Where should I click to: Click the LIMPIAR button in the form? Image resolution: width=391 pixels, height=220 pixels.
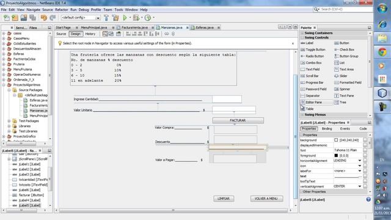tap(224, 199)
